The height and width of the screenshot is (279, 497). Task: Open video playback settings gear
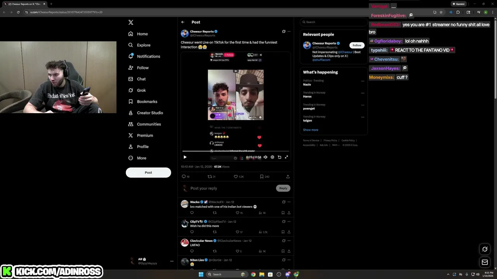[272, 157]
